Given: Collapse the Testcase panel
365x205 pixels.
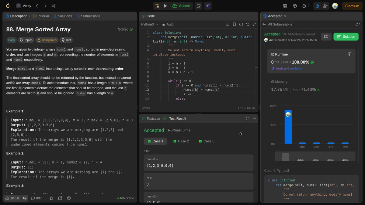Looking at the screenshot, I should tap(255, 118).
